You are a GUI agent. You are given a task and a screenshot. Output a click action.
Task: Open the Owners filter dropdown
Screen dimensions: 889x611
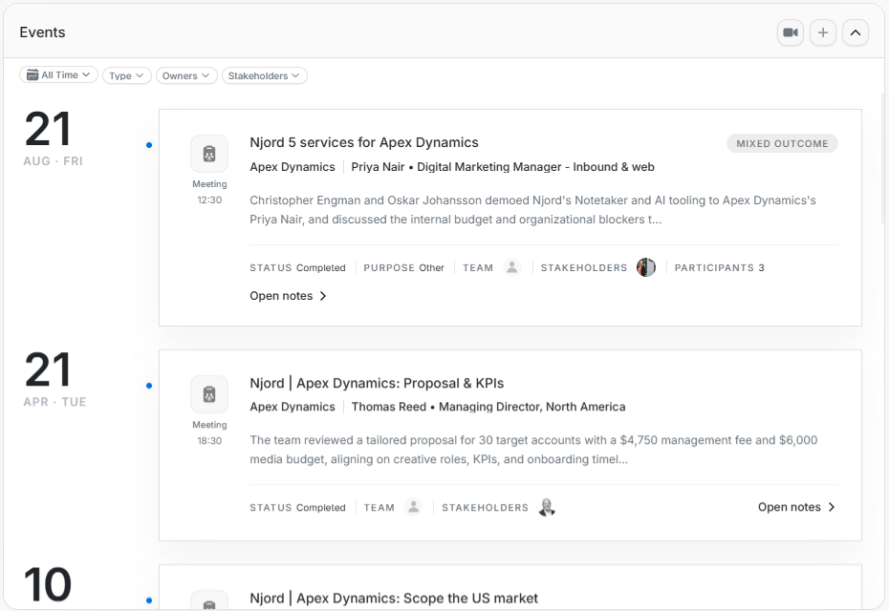186,75
